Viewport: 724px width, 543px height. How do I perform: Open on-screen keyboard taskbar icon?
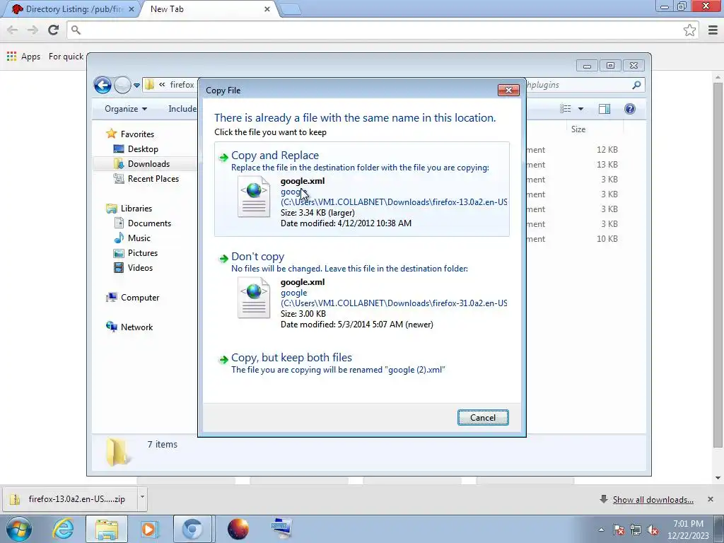(x=281, y=529)
